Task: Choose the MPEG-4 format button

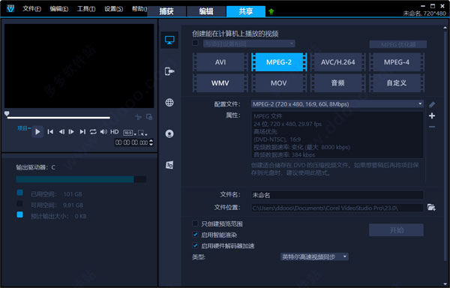Action: [x=397, y=62]
